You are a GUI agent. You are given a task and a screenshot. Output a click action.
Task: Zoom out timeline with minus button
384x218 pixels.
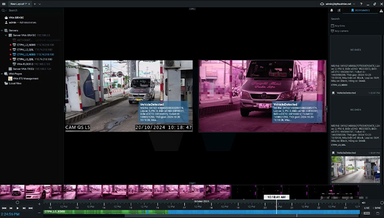tap(39, 213)
